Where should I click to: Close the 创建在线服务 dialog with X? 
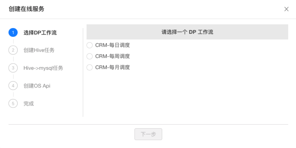(286, 9)
